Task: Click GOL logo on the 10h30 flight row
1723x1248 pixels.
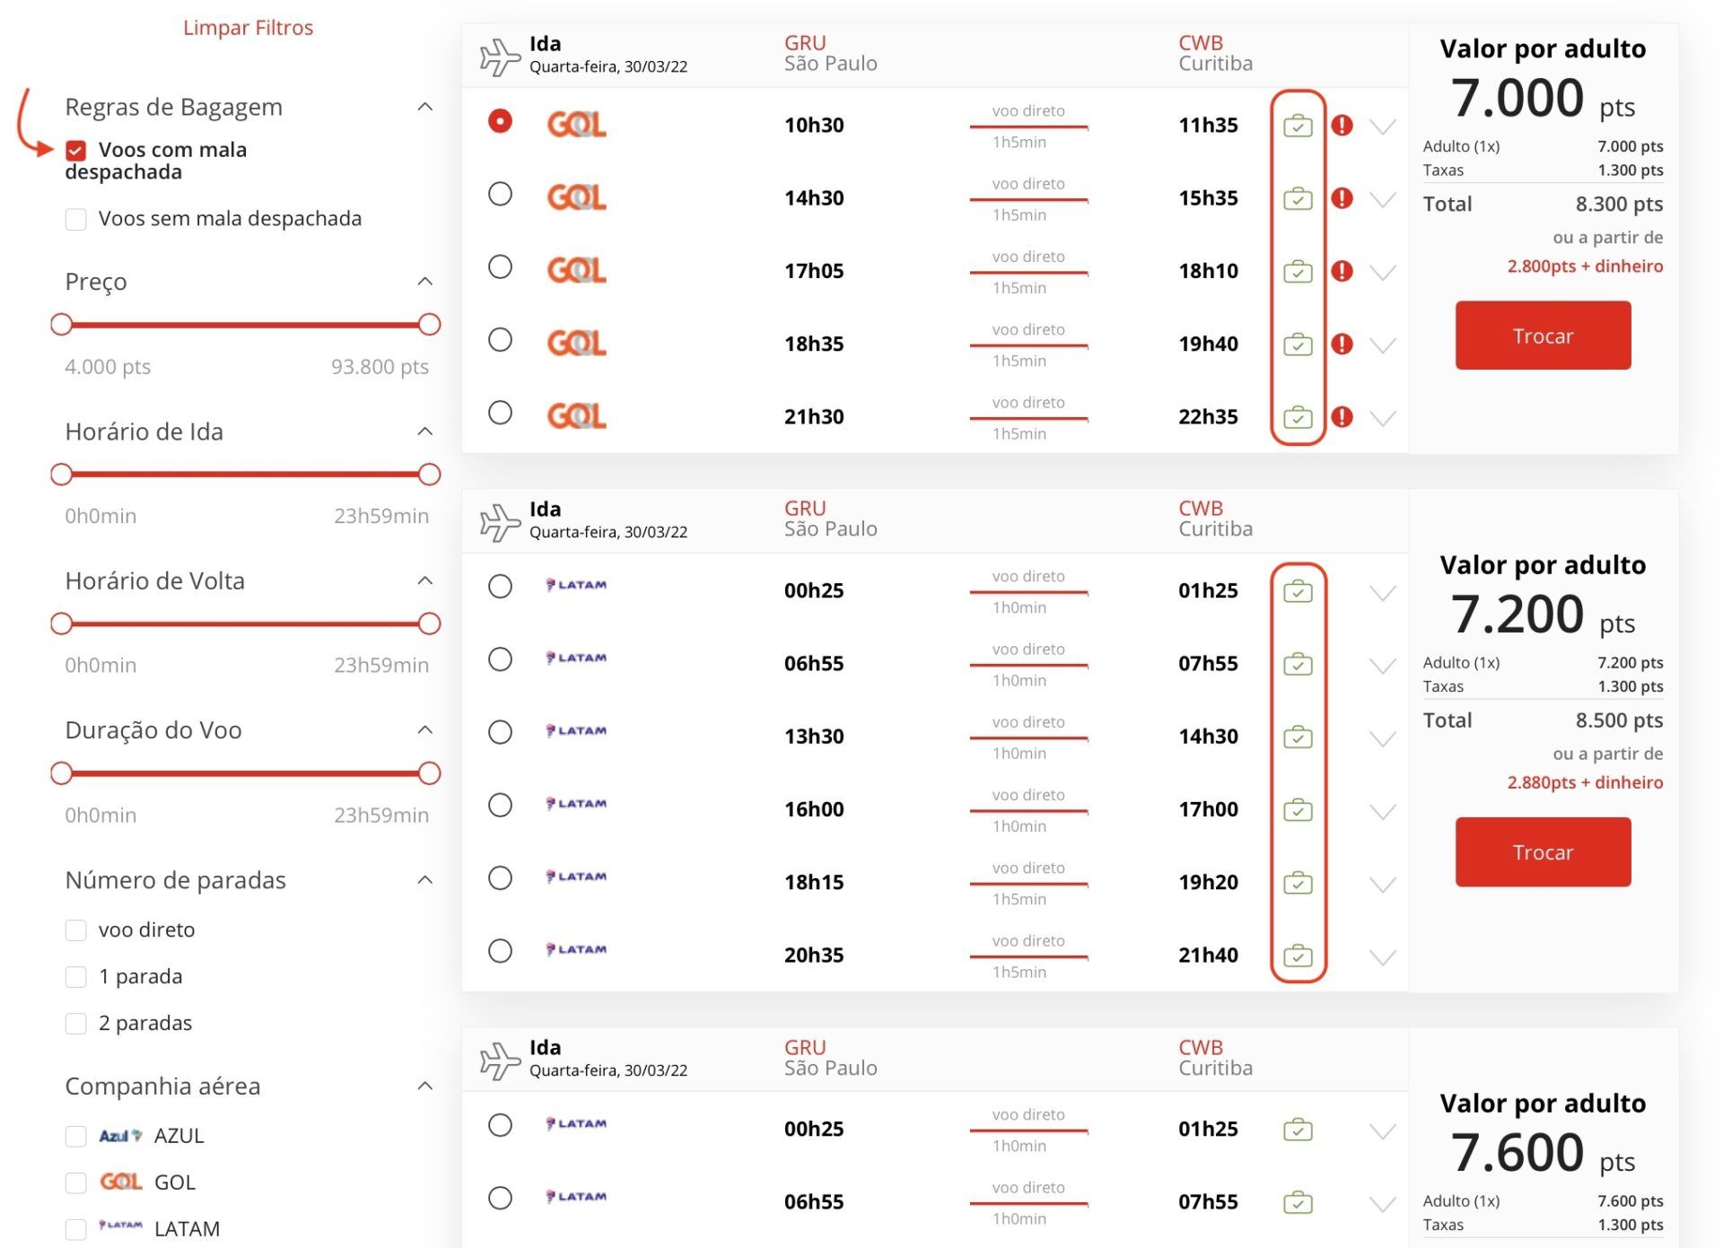Action: coord(577,125)
